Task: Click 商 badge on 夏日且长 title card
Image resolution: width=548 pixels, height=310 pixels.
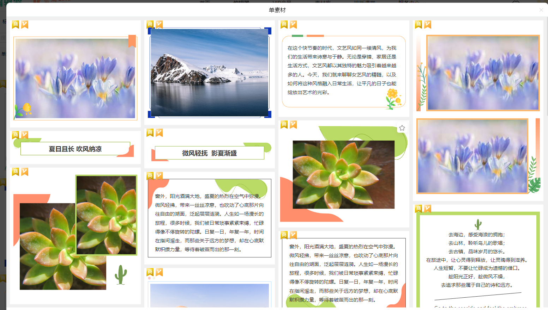Action: click(16, 135)
